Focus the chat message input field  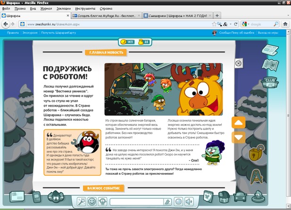click(x=136, y=202)
